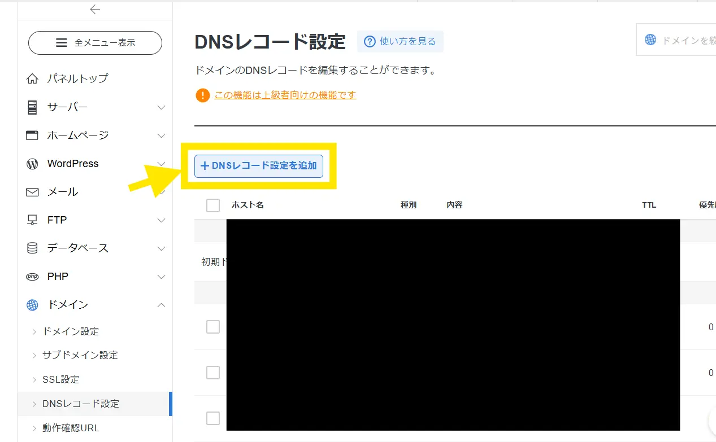Click the メール envelope icon
The height and width of the screenshot is (442, 716).
click(x=32, y=192)
